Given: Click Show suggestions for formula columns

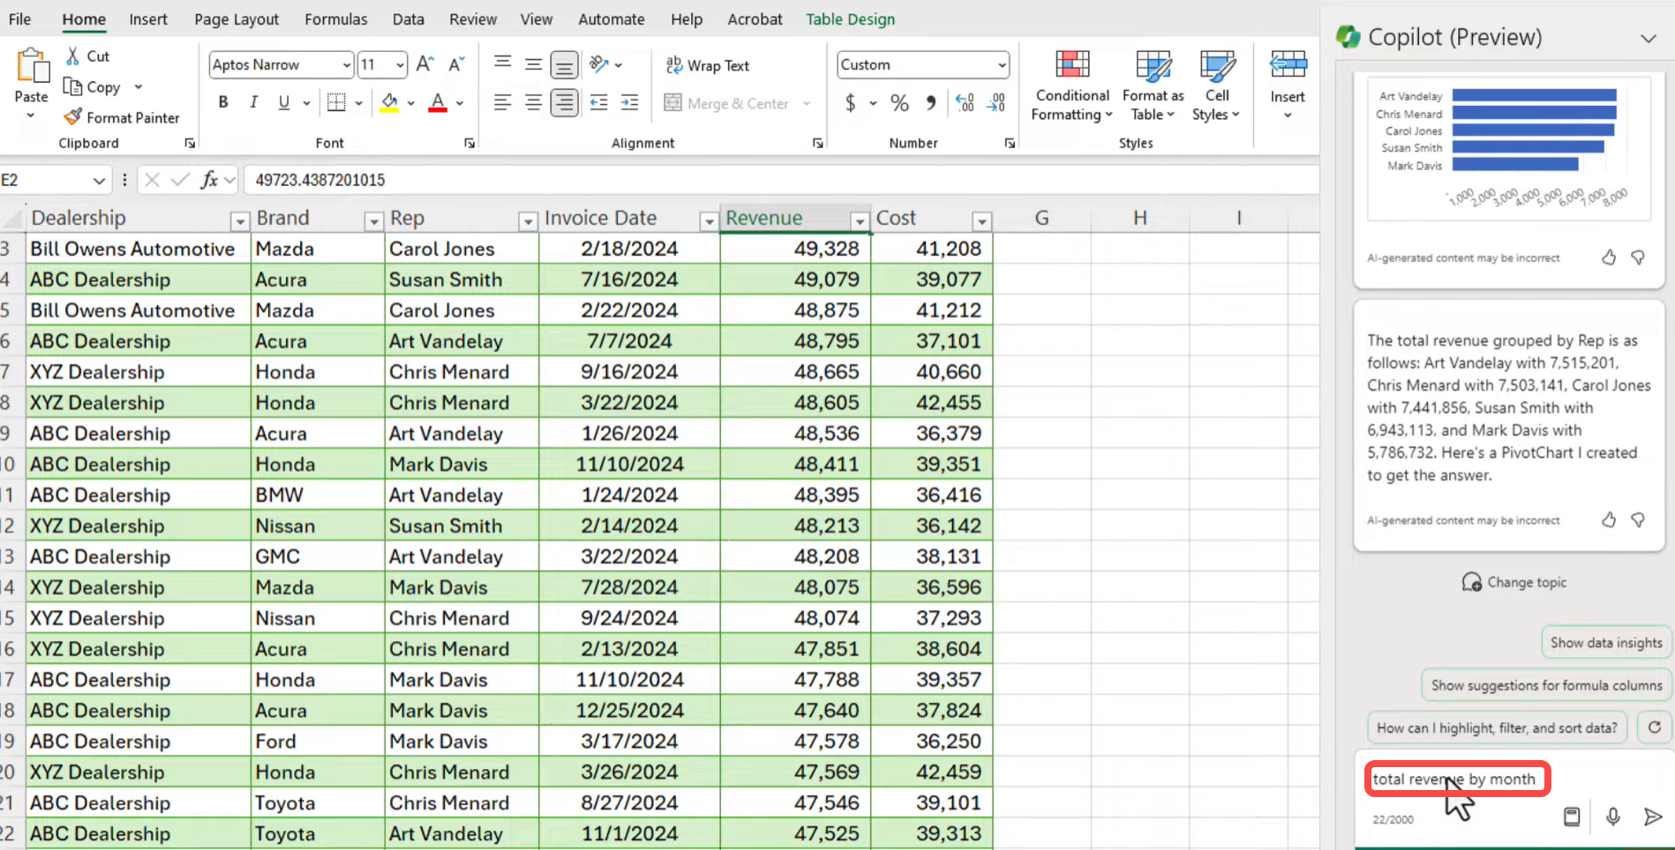Looking at the screenshot, I should coord(1546,685).
